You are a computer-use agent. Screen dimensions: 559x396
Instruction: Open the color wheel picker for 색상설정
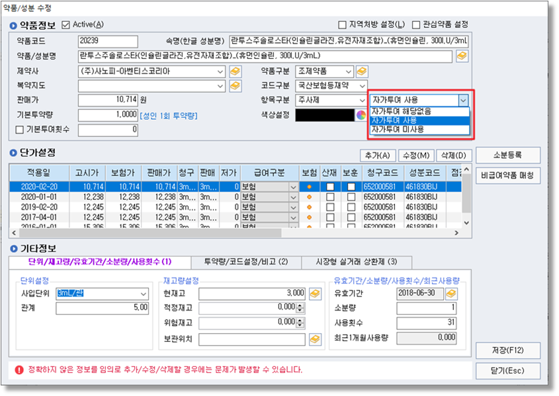pos(361,115)
